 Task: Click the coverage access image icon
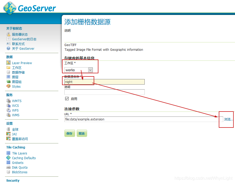[x=8, y=139]
